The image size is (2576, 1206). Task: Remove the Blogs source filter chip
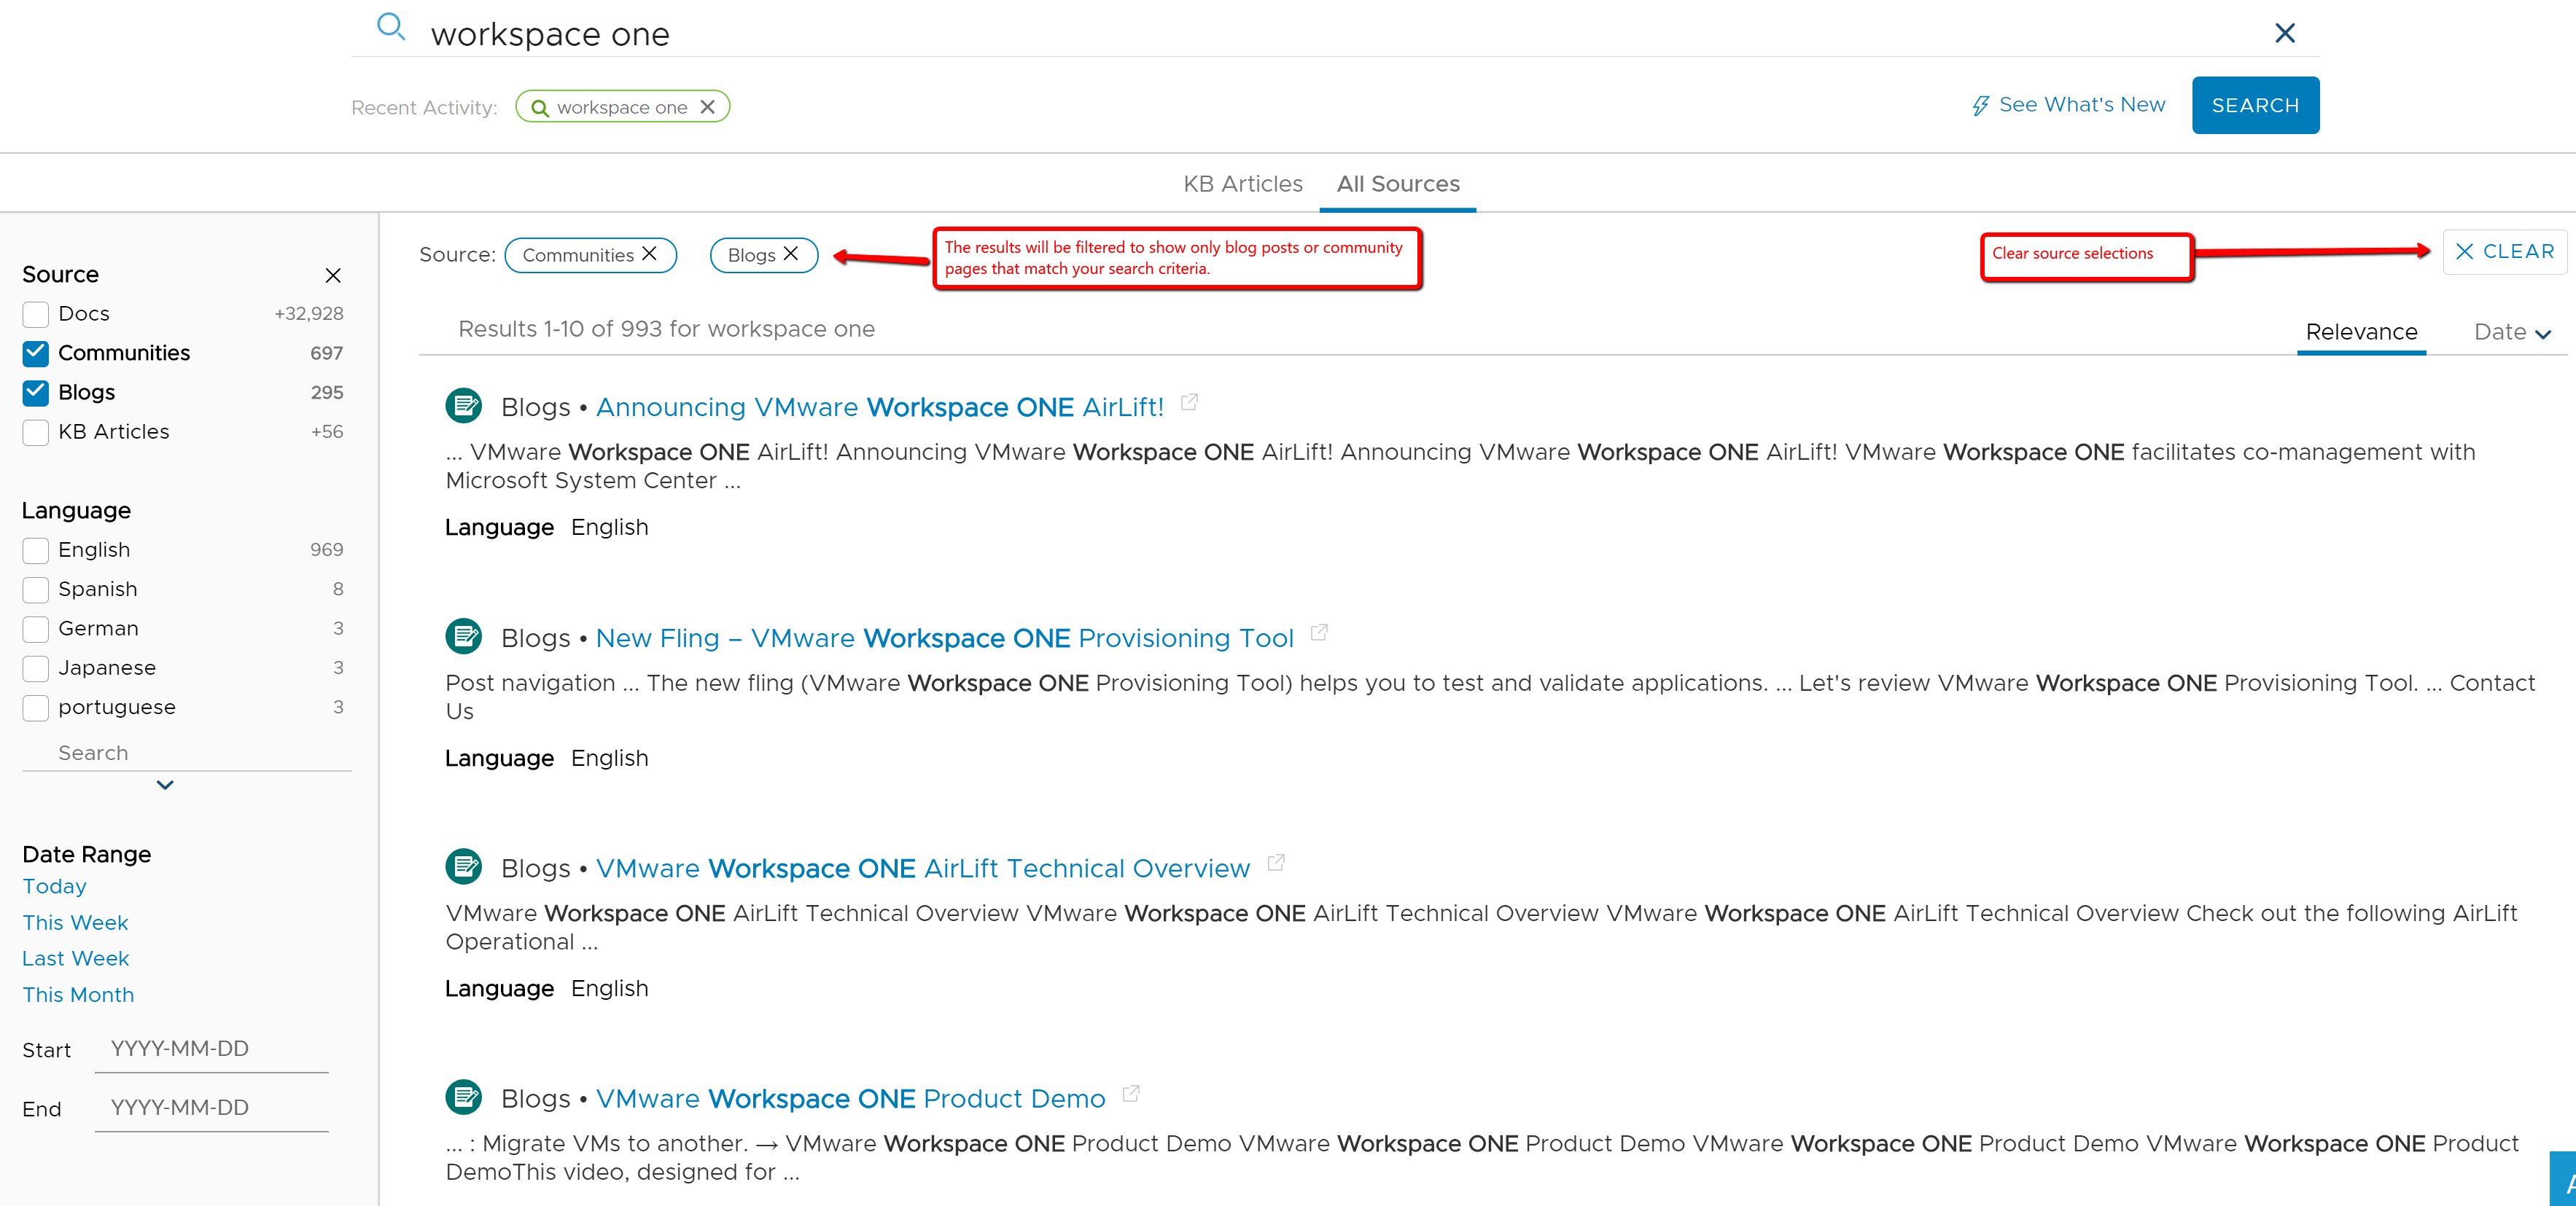click(791, 254)
